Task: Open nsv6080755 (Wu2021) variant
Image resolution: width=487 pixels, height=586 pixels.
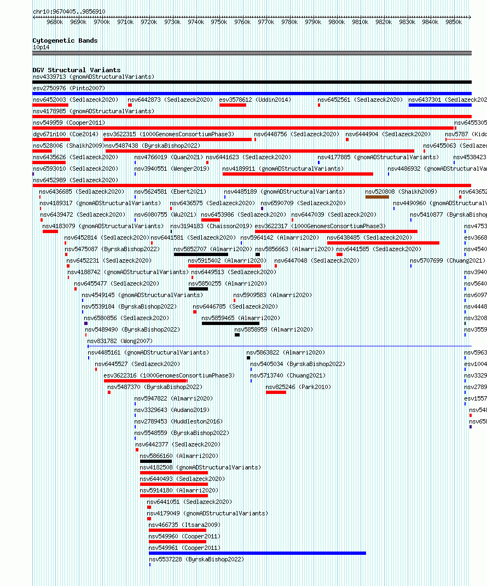Action: coord(165,215)
